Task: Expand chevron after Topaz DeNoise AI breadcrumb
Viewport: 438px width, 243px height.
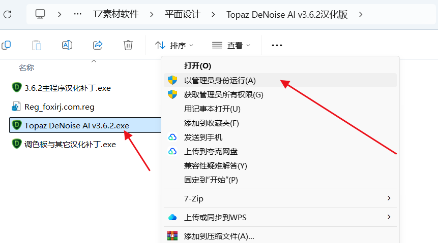Action: (x=361, y=14)
